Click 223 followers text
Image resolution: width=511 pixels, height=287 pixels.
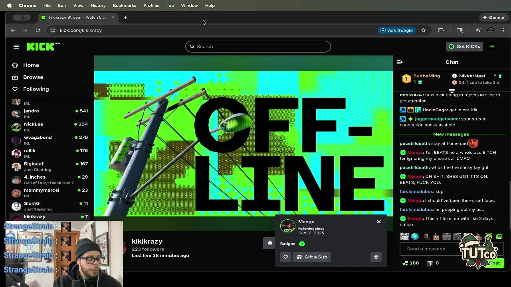click(x=148, y=249)
